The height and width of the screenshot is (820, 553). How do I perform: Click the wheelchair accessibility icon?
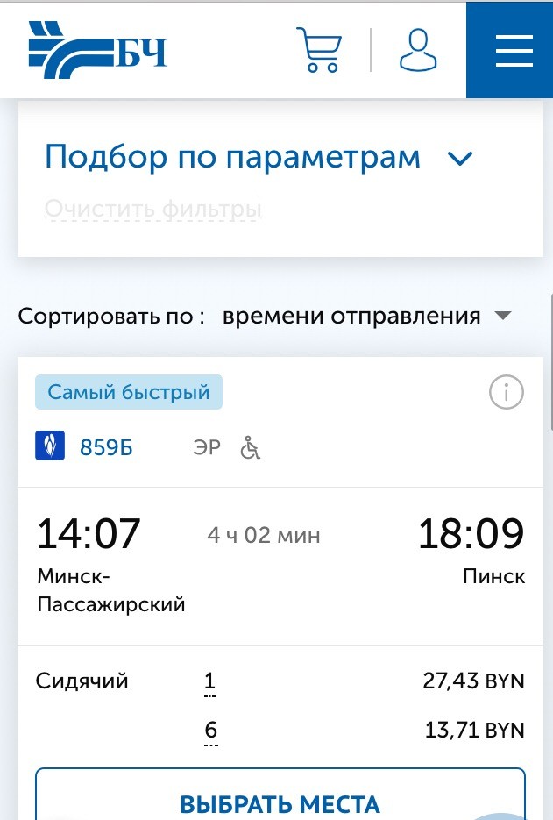(x=251, y=448)
